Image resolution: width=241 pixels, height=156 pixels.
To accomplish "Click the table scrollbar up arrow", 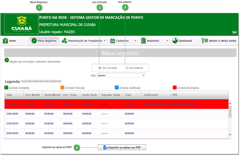I will (x=230, y=104).
